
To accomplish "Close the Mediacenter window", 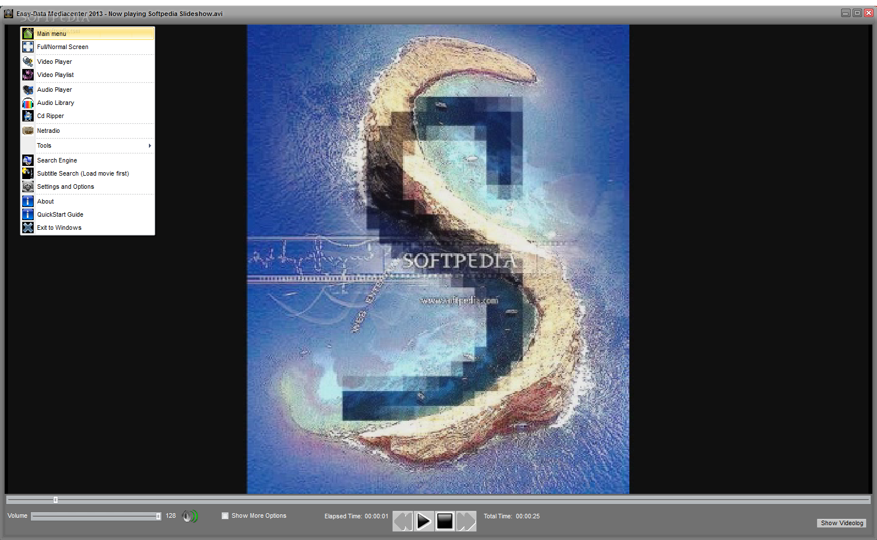I will [868, 13].
